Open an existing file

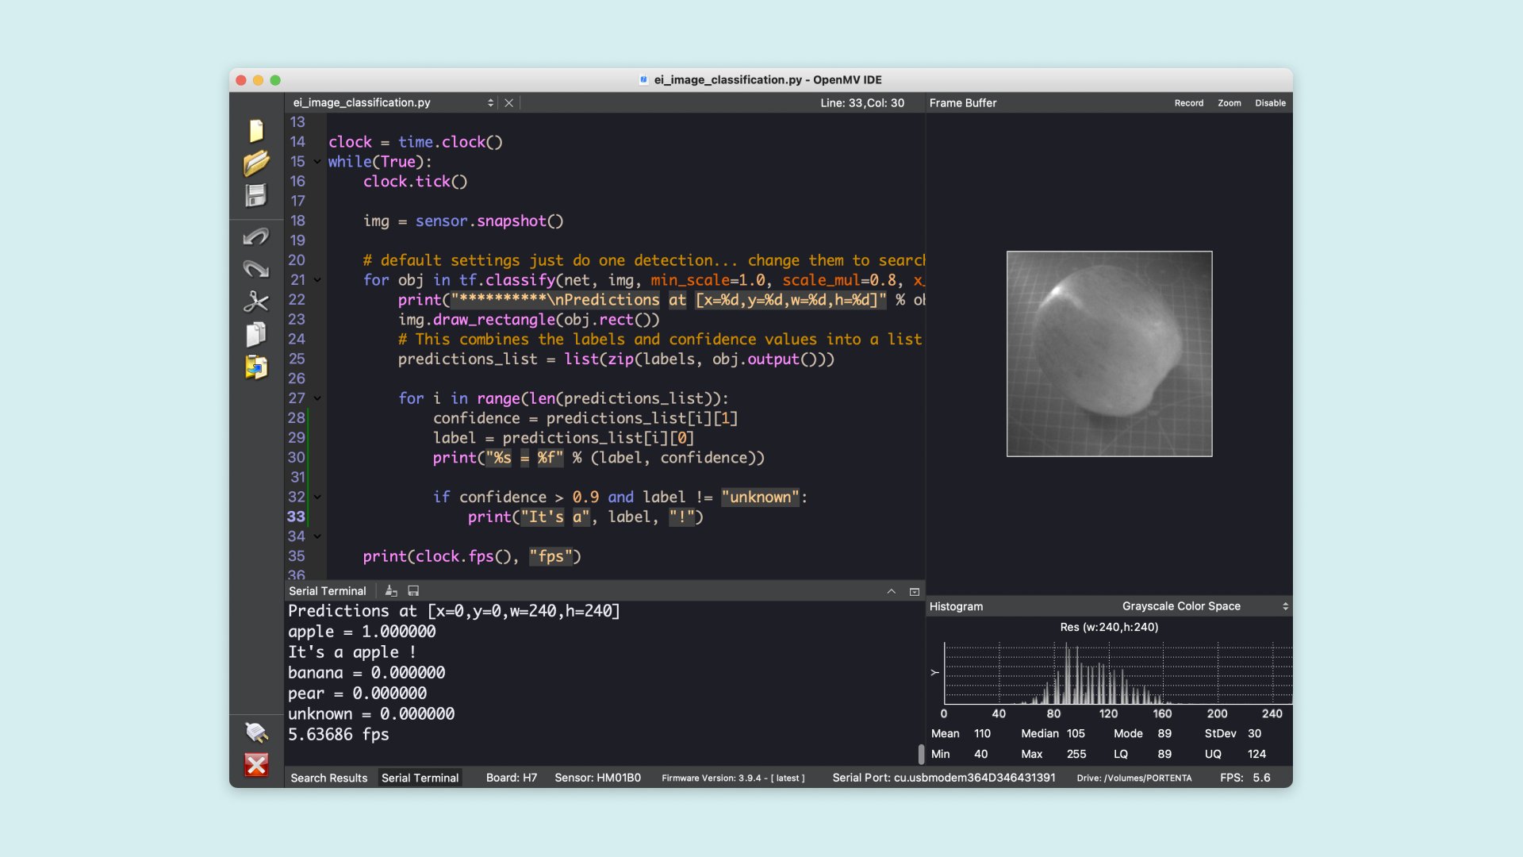[x=256, y=163]
